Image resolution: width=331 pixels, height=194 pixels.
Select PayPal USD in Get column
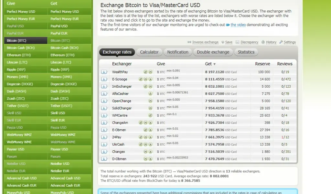coord(69,26)
